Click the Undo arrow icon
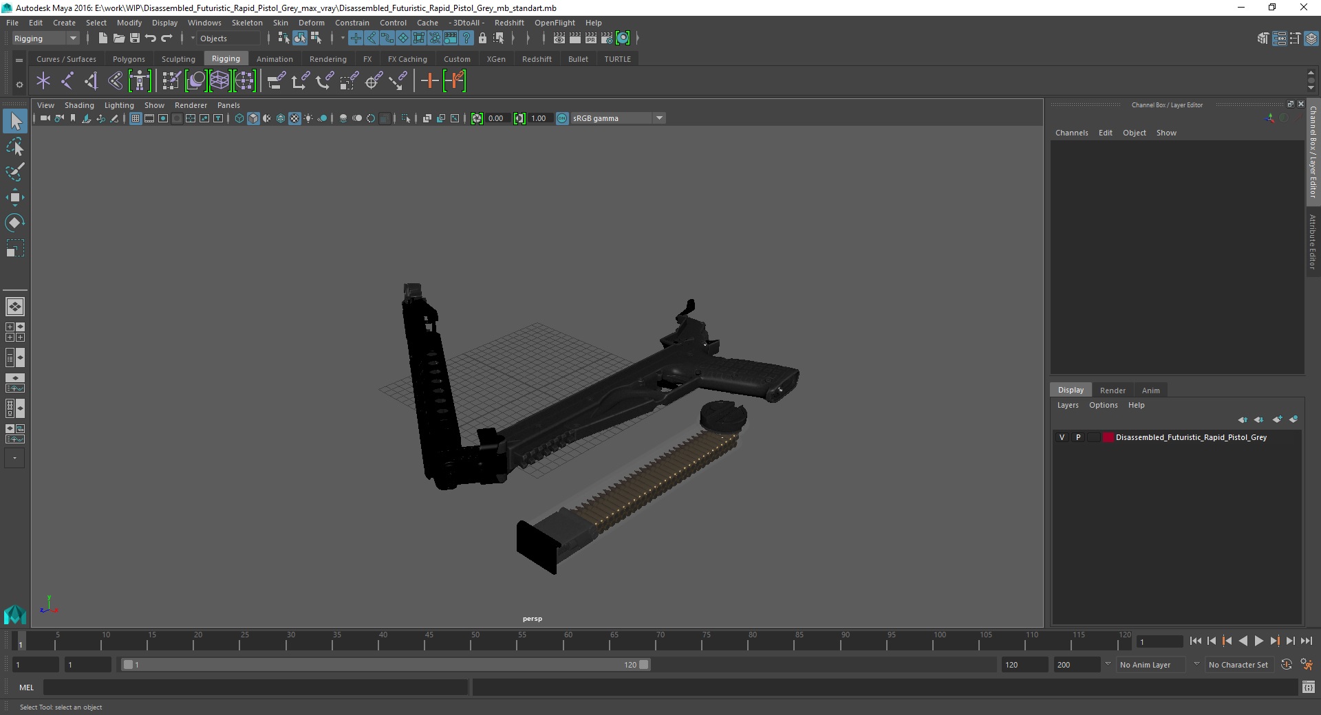1321x715 pixels. tap(150, 38)
